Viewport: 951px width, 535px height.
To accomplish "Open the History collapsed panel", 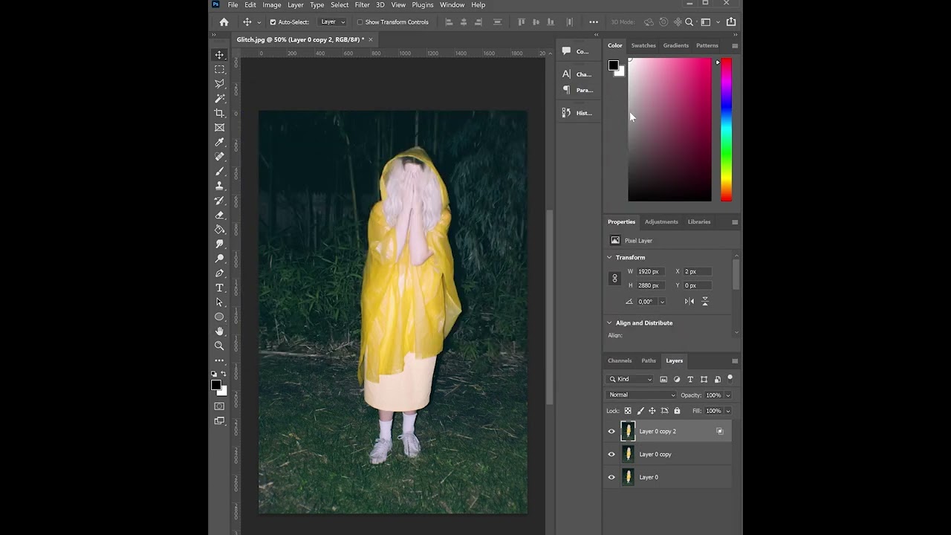I will coord(577,113).
